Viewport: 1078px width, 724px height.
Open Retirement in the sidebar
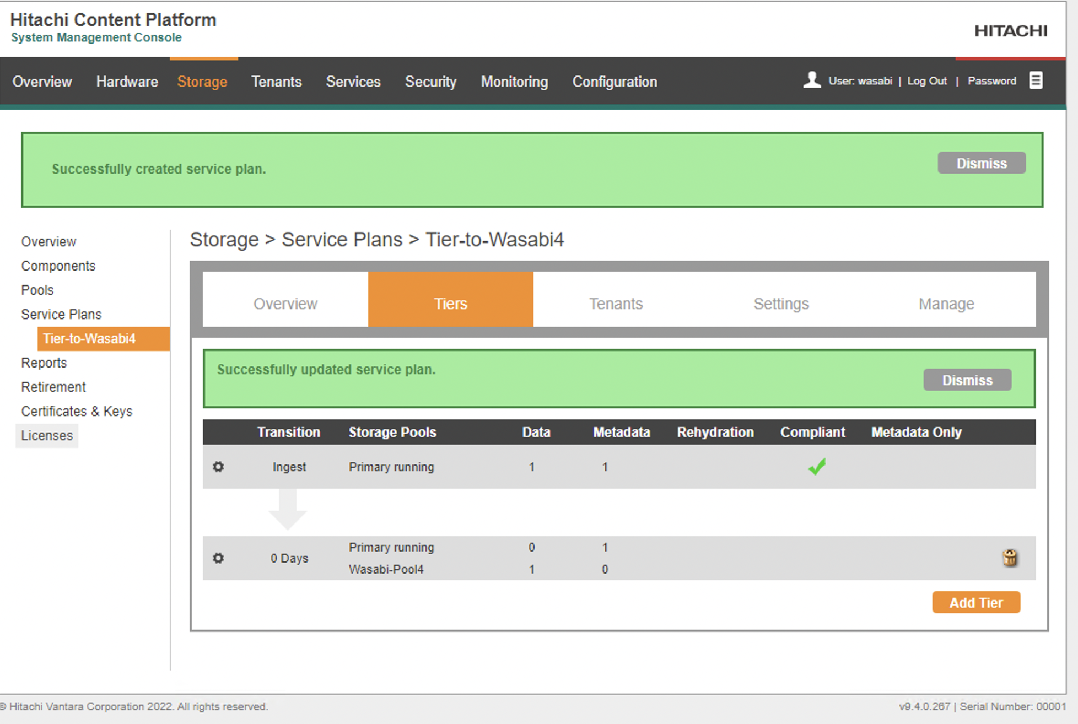pyautogui.click(x=53, y=387)
